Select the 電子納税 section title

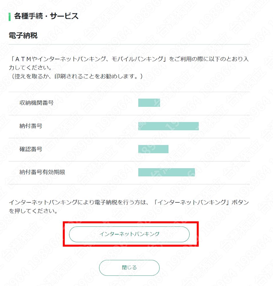coord(23,35)
